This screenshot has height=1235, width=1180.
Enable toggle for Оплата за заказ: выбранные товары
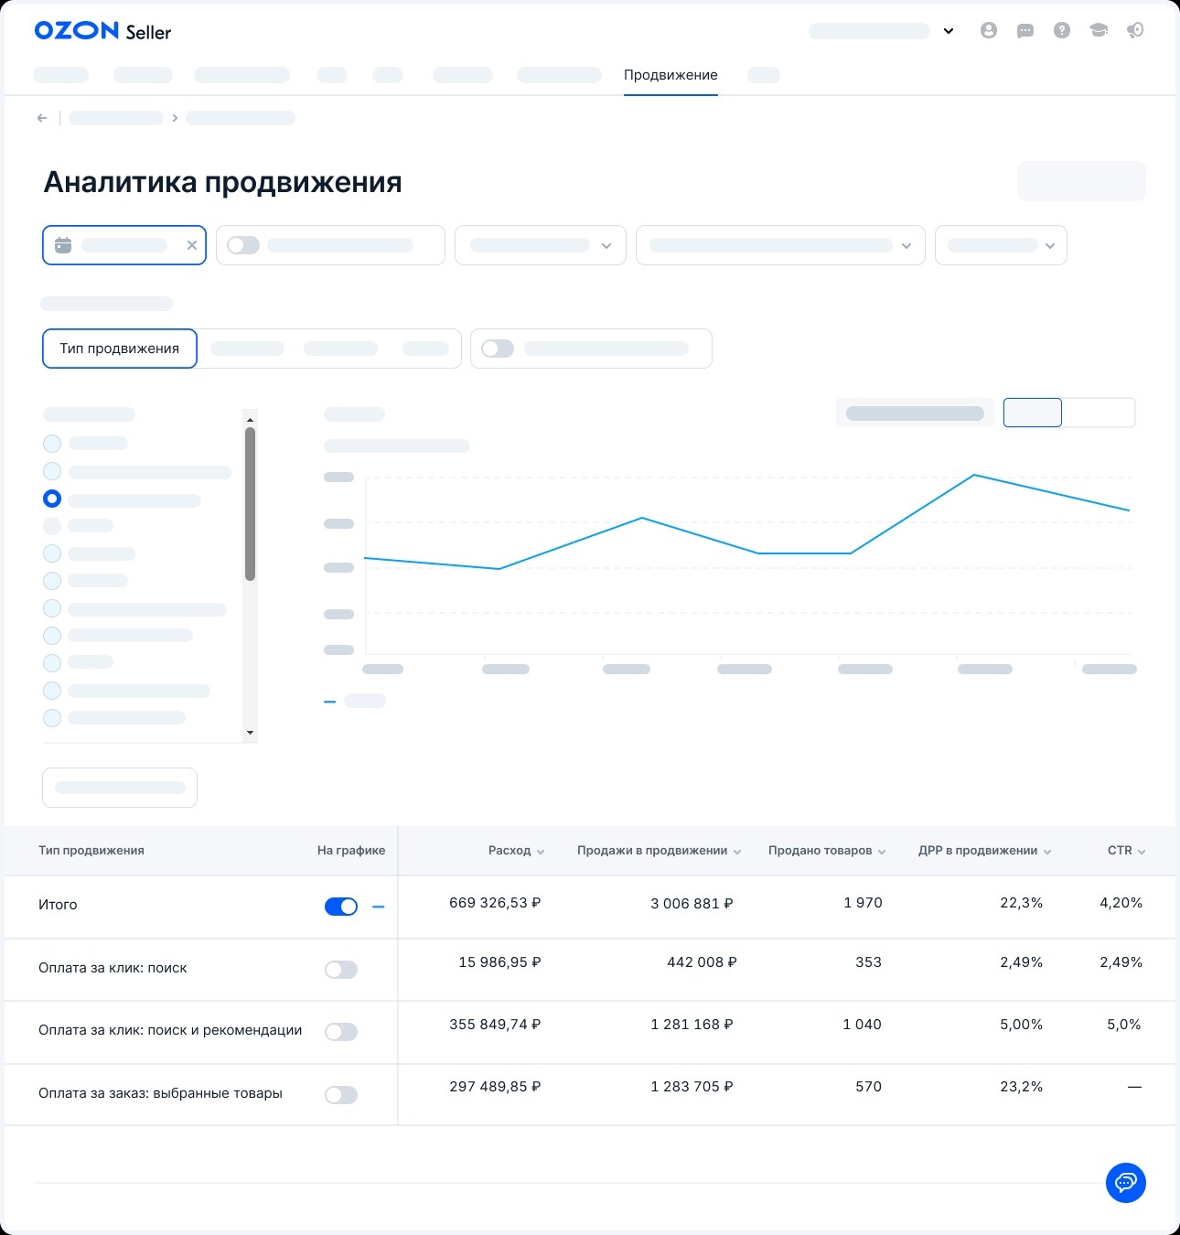pos(341,1095)
